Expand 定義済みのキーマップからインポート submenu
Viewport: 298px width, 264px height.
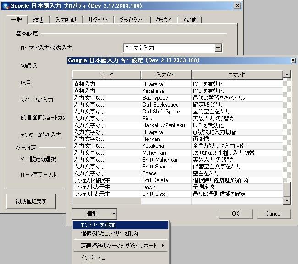point(121,246)
